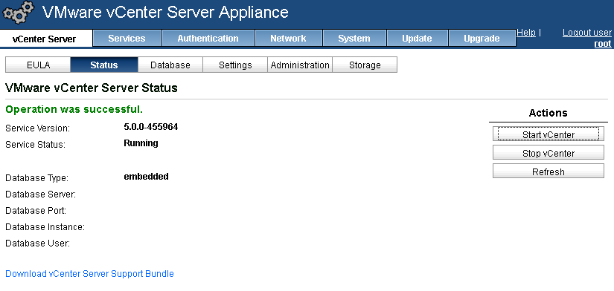Switch to the Storage sub-tab
Screen dimensions: 614x291
pyautogui.click(x=365, y=65)
